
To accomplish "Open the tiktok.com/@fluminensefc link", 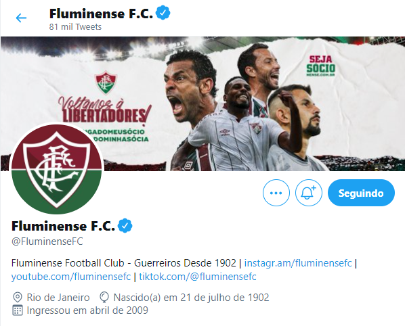I will click(198, 277).
